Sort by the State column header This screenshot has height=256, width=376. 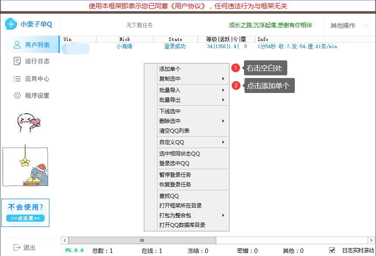pos(176,39)
